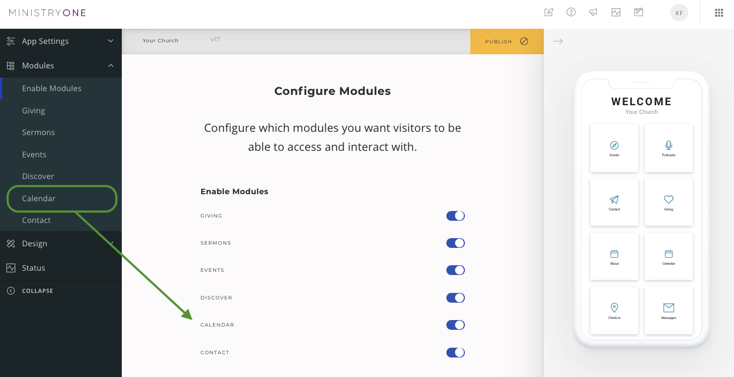
Task: Tap the Contact paper plane tile in preview
Action: point(614,202)
